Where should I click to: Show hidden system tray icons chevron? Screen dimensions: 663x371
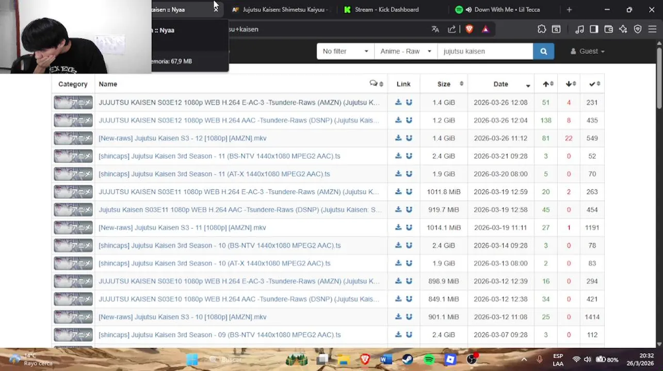point(524,359)
